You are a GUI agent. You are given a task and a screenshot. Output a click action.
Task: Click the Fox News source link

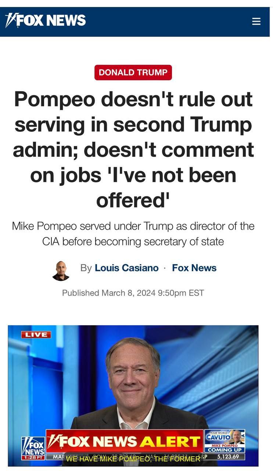click(194, 268)
